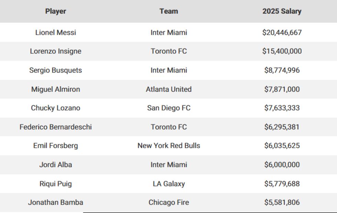Click the Atlanta United team cell
Viewport: 337px width, 213px height.
(x=169, y=89)
